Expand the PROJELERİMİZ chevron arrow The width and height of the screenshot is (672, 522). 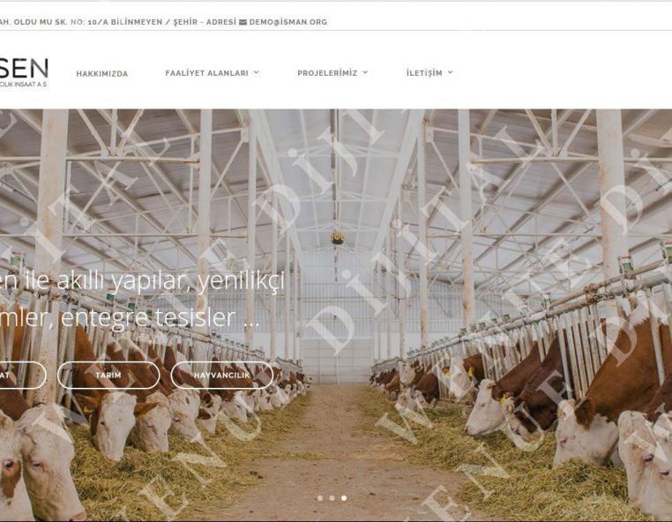(x=365, y=72)
